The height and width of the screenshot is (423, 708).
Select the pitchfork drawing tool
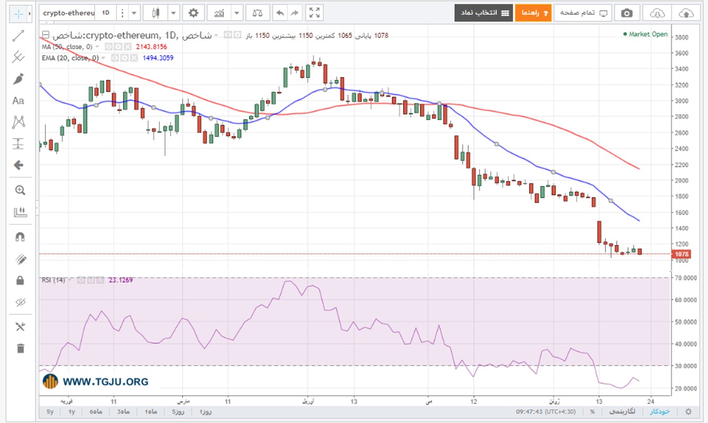(x=19, y=57)
